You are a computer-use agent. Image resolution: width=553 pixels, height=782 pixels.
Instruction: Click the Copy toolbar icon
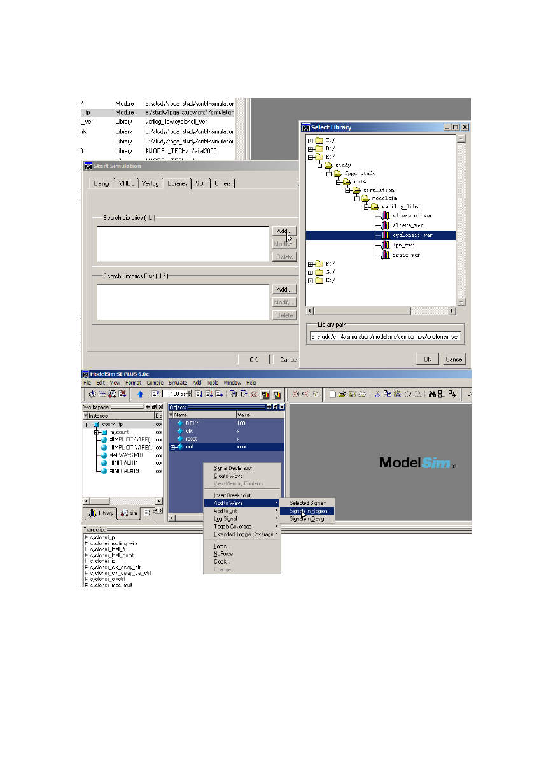tap(386, 395)
